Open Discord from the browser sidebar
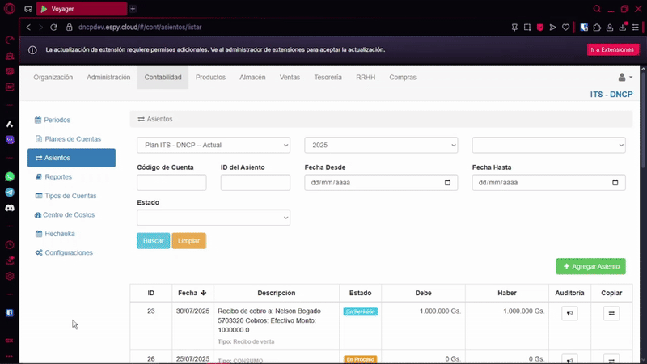 (x=10, y=209)
